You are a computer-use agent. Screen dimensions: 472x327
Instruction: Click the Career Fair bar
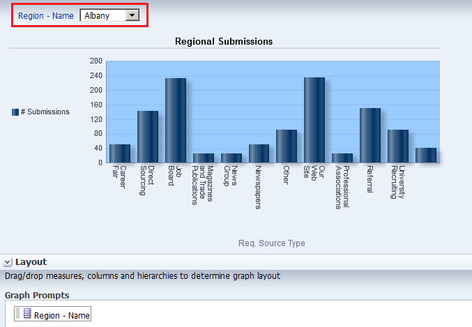[120, 153]
